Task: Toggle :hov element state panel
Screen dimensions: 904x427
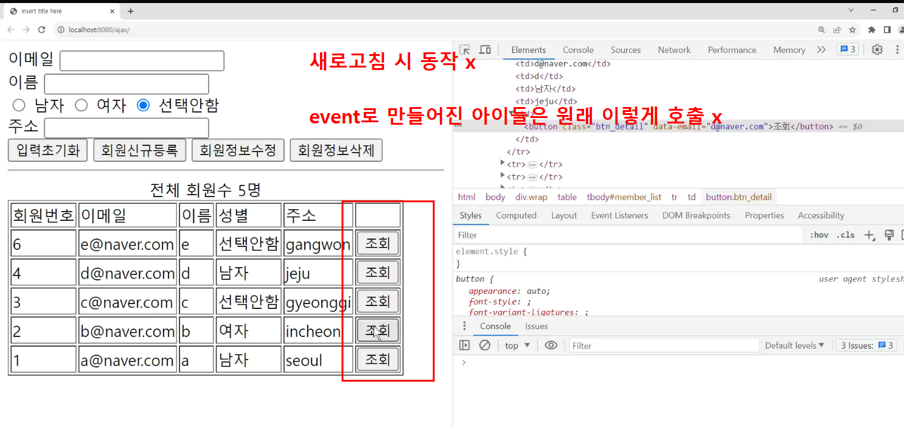Action: pos(819,235)
